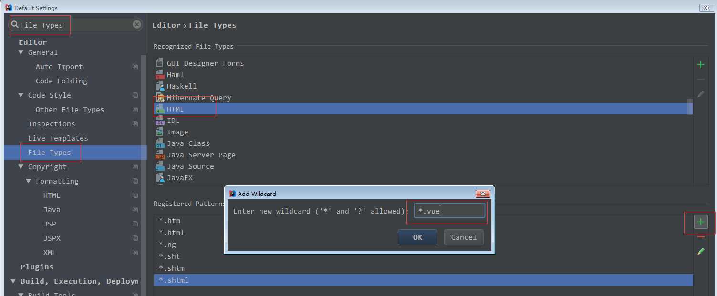This screenshot has height=296, width=717.
Task: Click the edit pencil icon for file types
Action: tap(700, 94)
